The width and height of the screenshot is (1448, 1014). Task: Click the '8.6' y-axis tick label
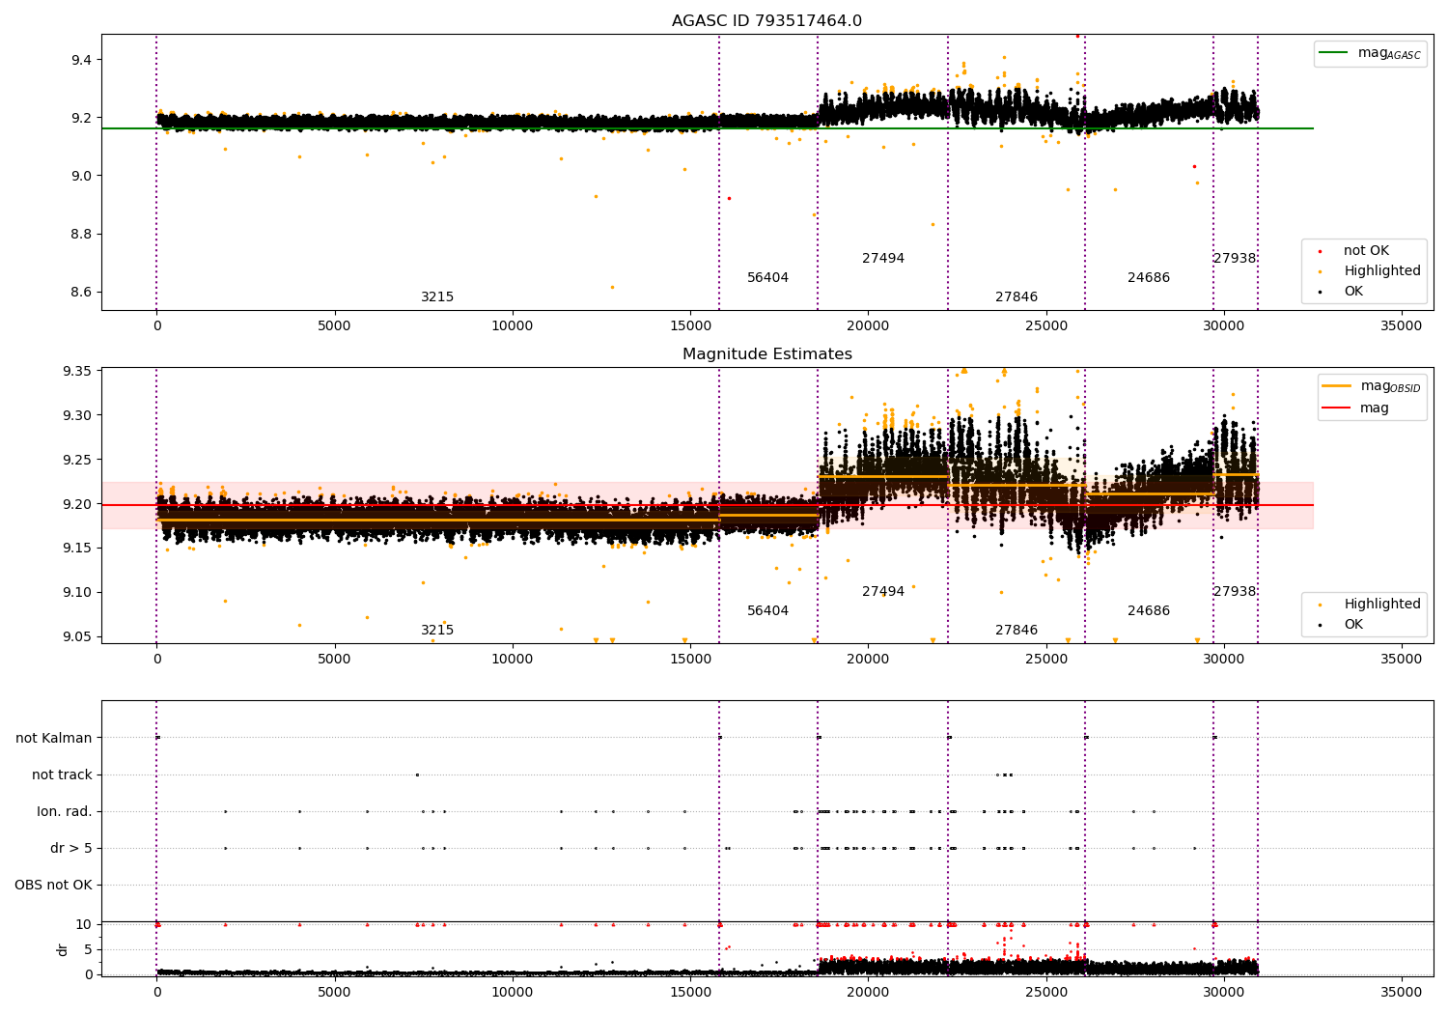coord(82,293)
